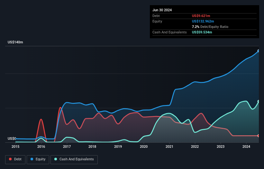This screenshot has height=169, width=264.
Task: Toggle Cash And Equivalents legend button
Action: 74,159
